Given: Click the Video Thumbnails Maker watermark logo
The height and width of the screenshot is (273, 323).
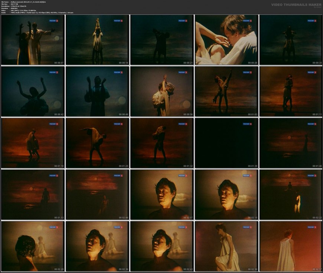Looking at the screenshot, I should [296, 5].
